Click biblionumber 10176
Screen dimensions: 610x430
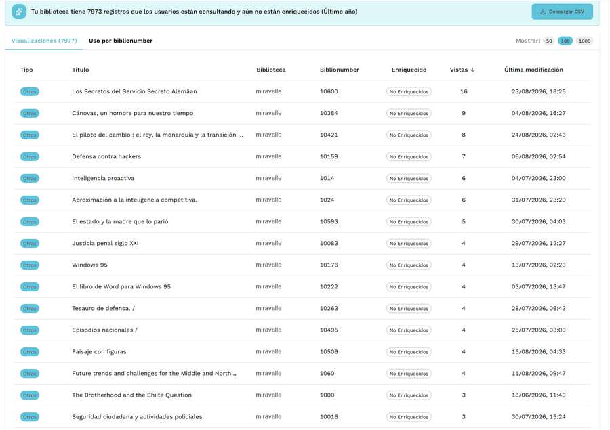pyautogui.click(x=329, y=265)
